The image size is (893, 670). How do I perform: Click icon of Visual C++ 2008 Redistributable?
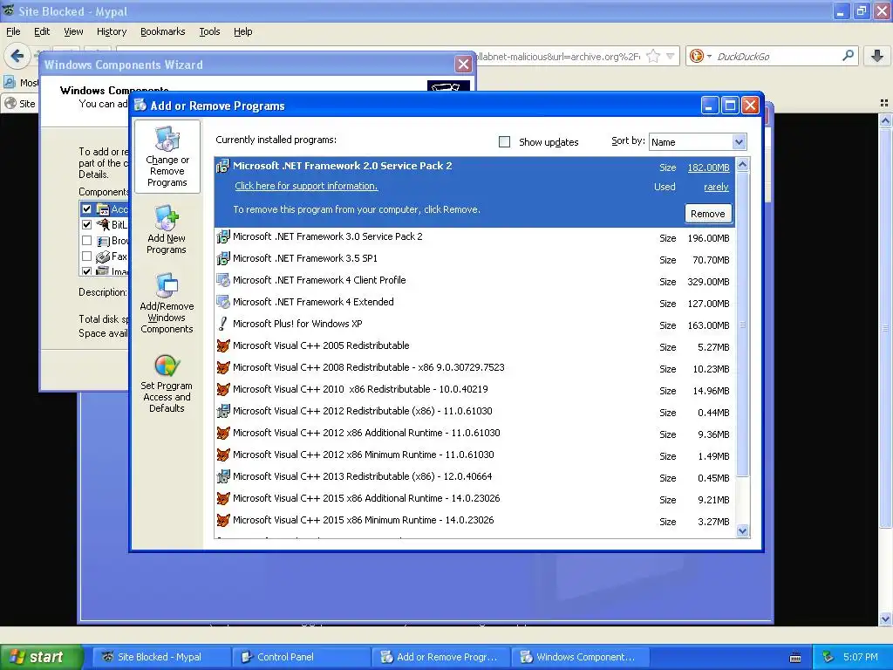pos(222,367)
